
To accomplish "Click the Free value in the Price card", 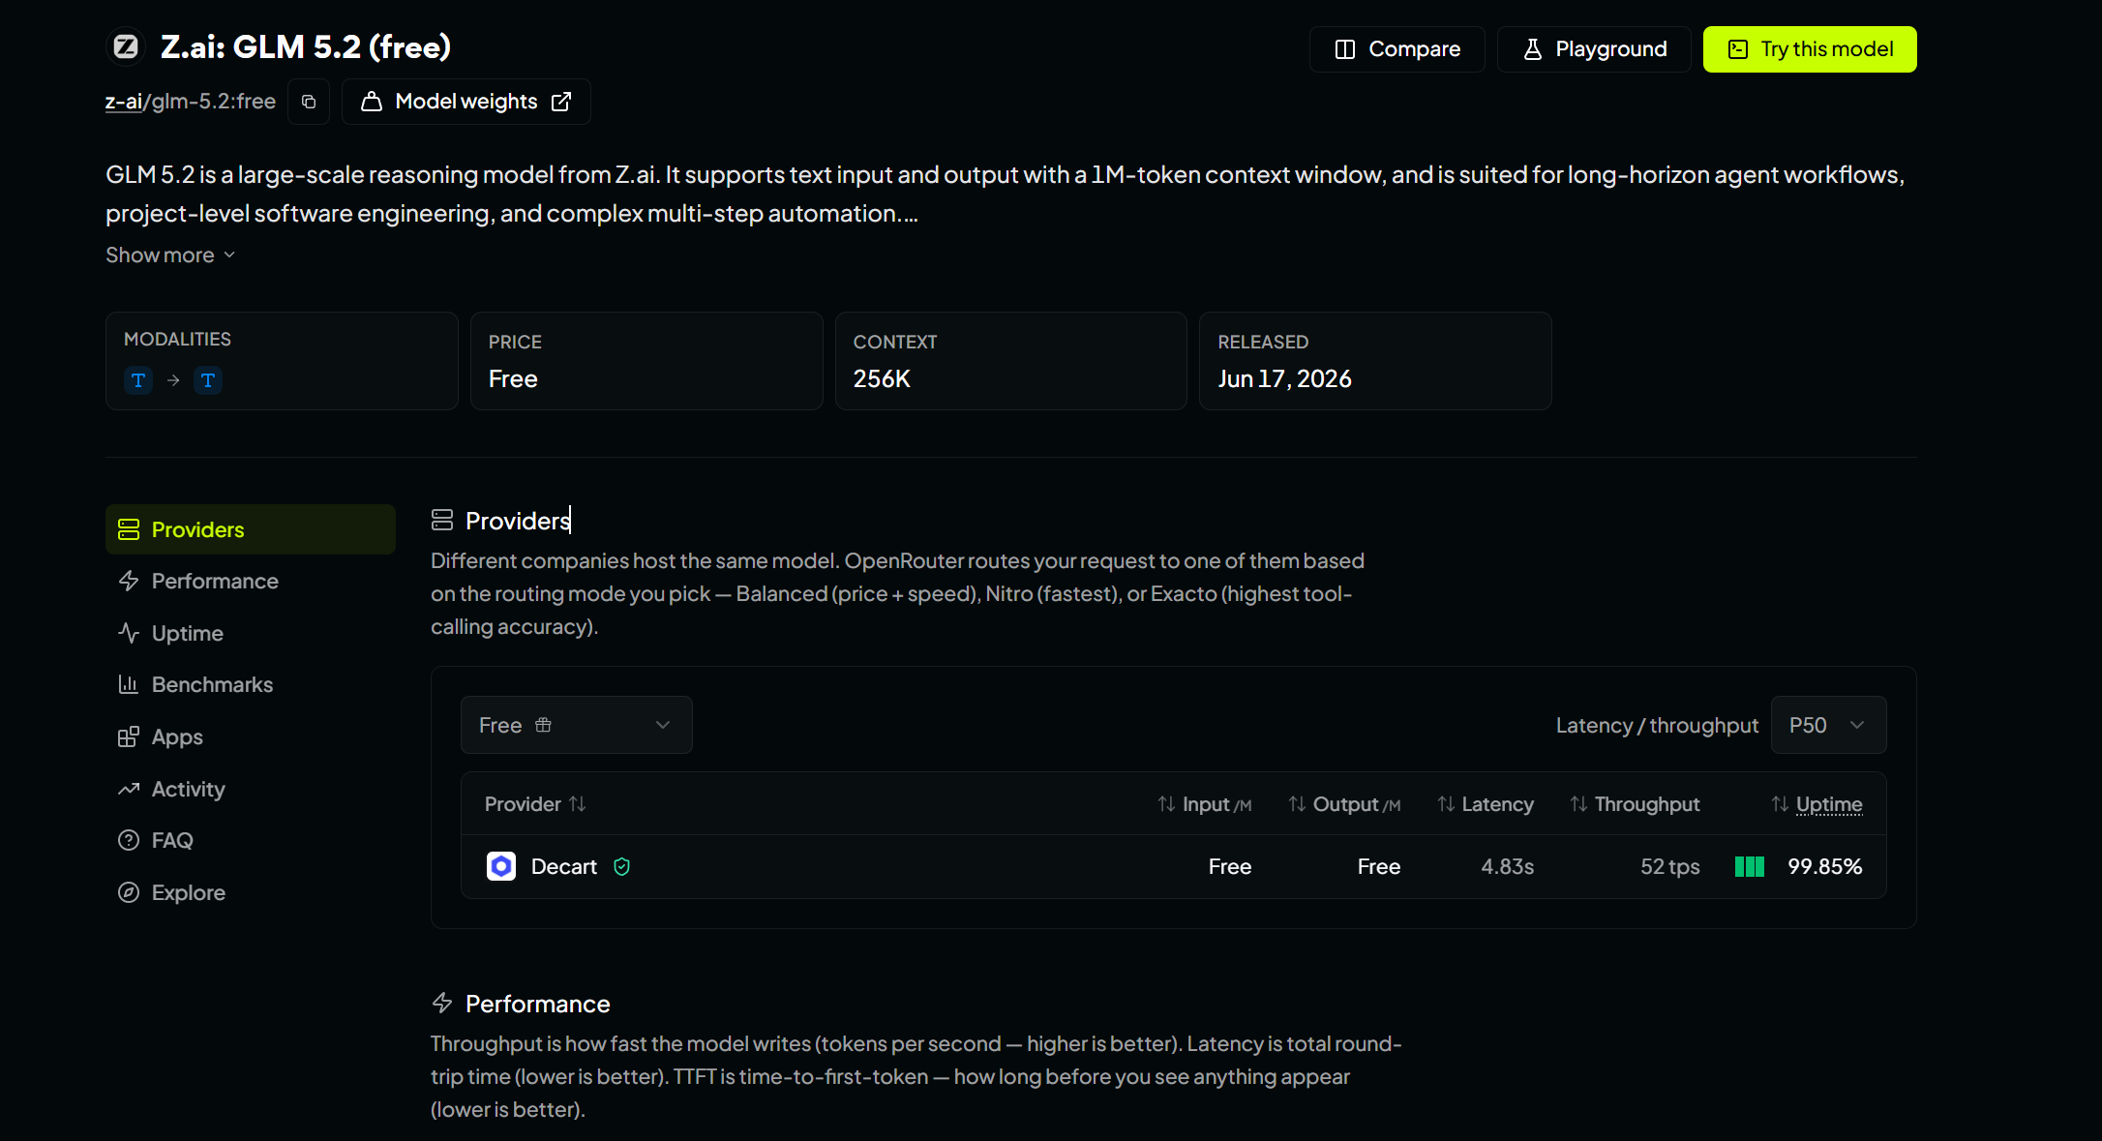I will click(513, 379).
